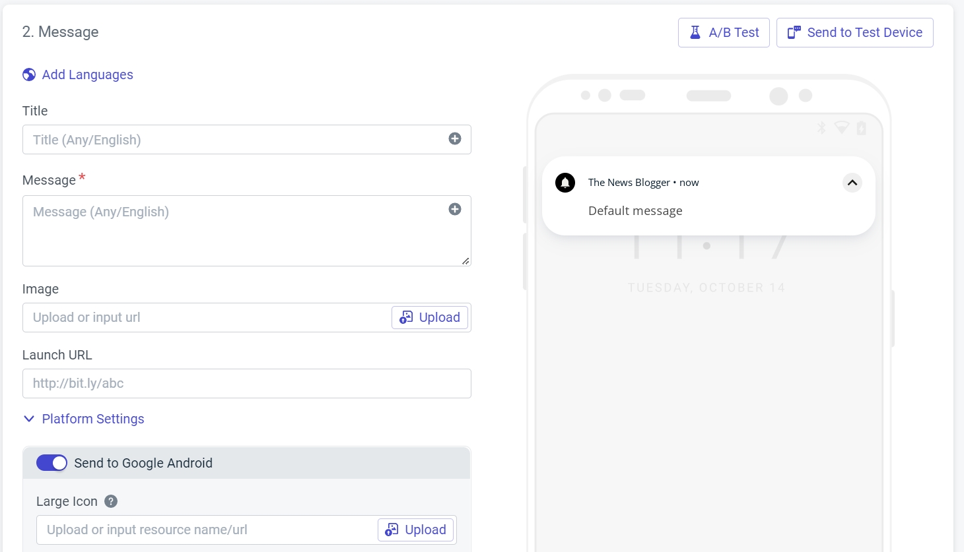Click the Bluetooth icon in phone preview
The height and width of the screenshot is (552, 964).
[821, 128]
